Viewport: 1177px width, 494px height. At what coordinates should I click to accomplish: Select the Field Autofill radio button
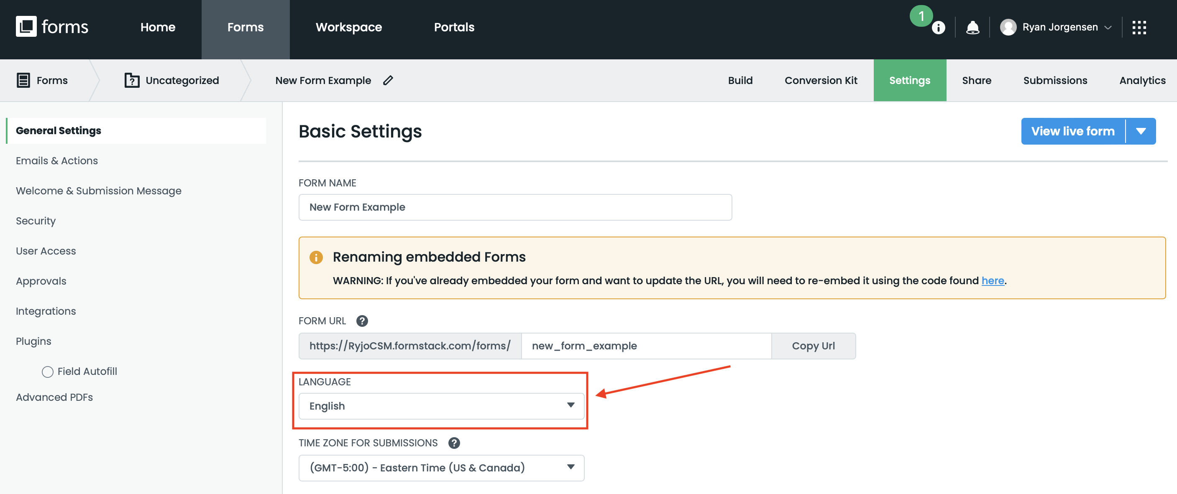click(48, 372)
